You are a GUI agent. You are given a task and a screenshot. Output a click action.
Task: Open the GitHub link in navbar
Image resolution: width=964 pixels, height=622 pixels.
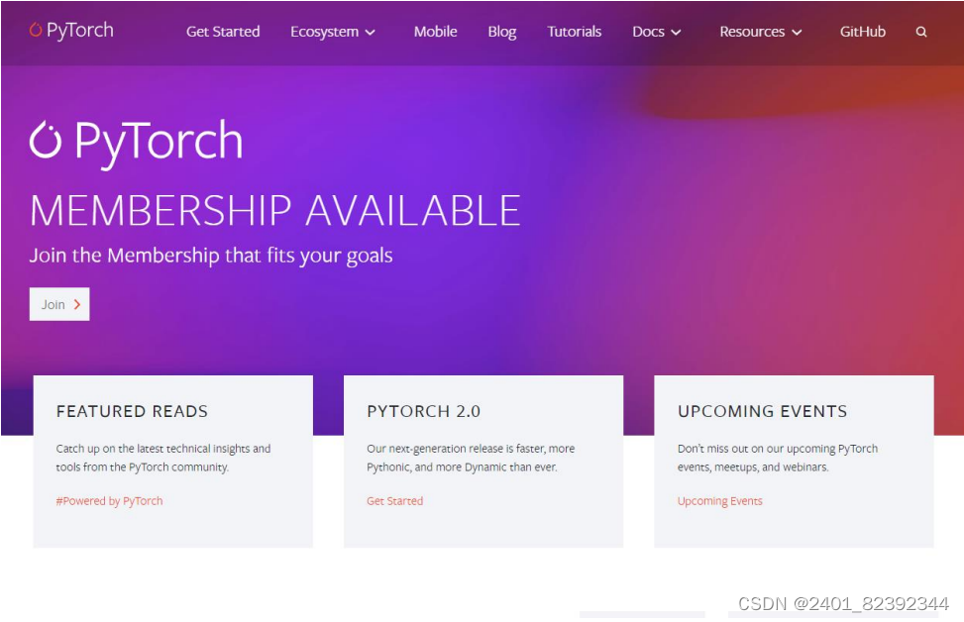tap(863, 32)
